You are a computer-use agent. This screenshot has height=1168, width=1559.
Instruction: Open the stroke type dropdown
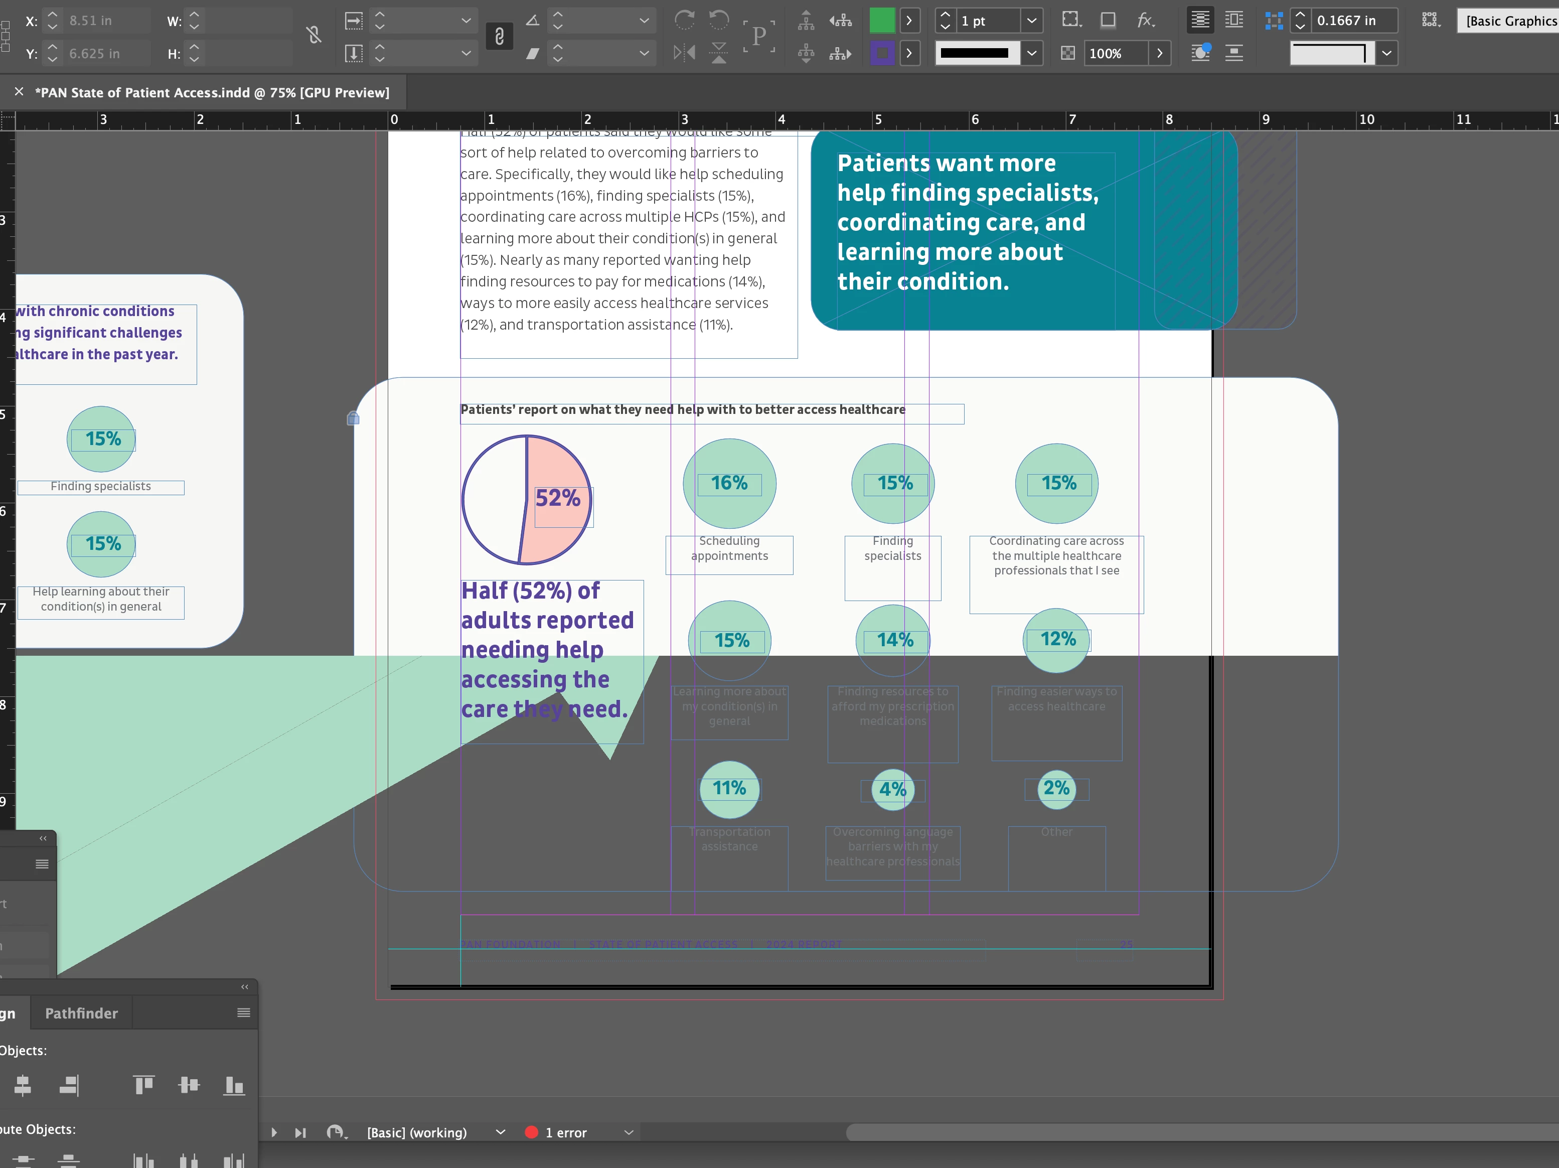(1031, 53)
